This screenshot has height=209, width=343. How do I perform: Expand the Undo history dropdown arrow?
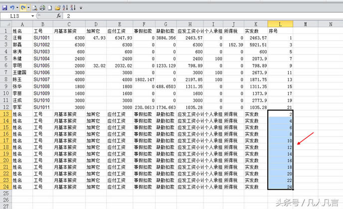[16, 8]
